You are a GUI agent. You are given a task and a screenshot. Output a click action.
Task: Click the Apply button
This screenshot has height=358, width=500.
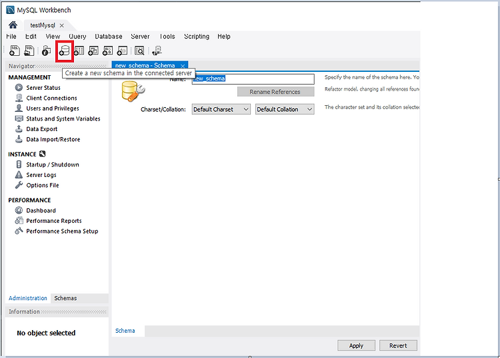(356, 345)
